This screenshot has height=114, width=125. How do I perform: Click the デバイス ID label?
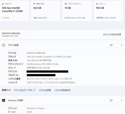tap(13, 72)
